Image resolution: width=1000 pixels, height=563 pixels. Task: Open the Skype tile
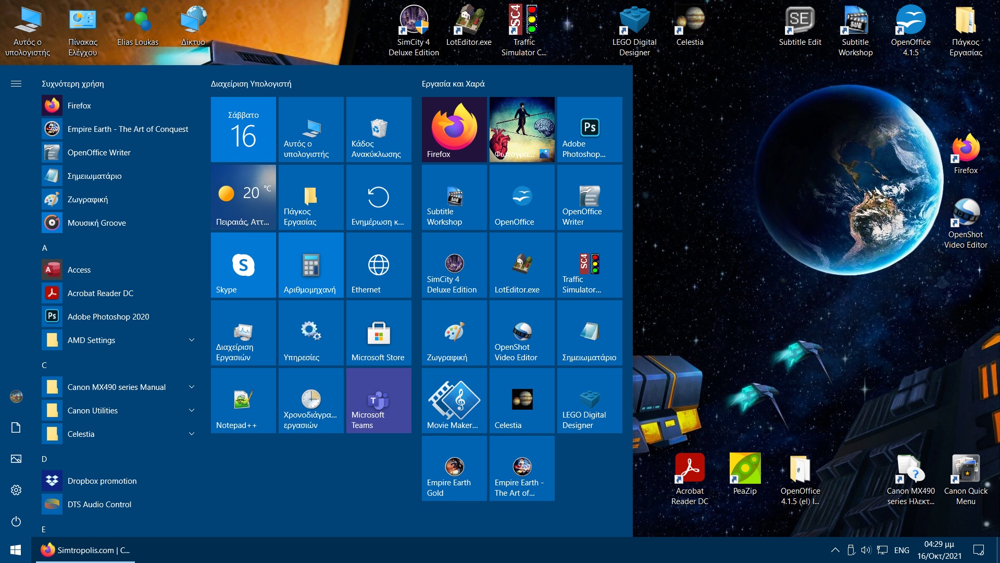(x=243, y=265)
